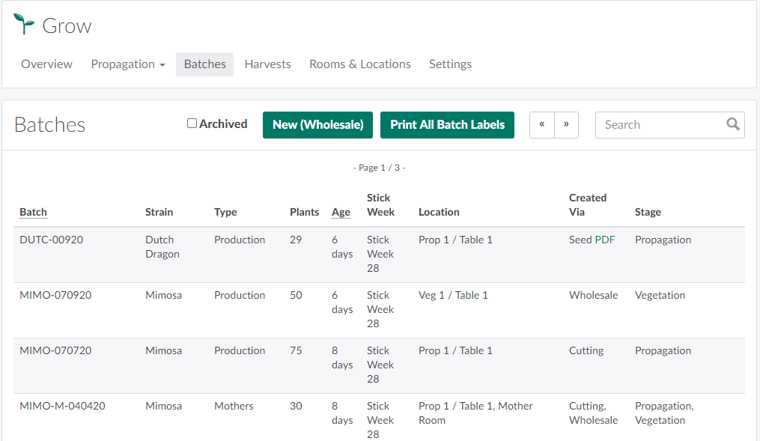Open the Overview tab

pos(46,64)
